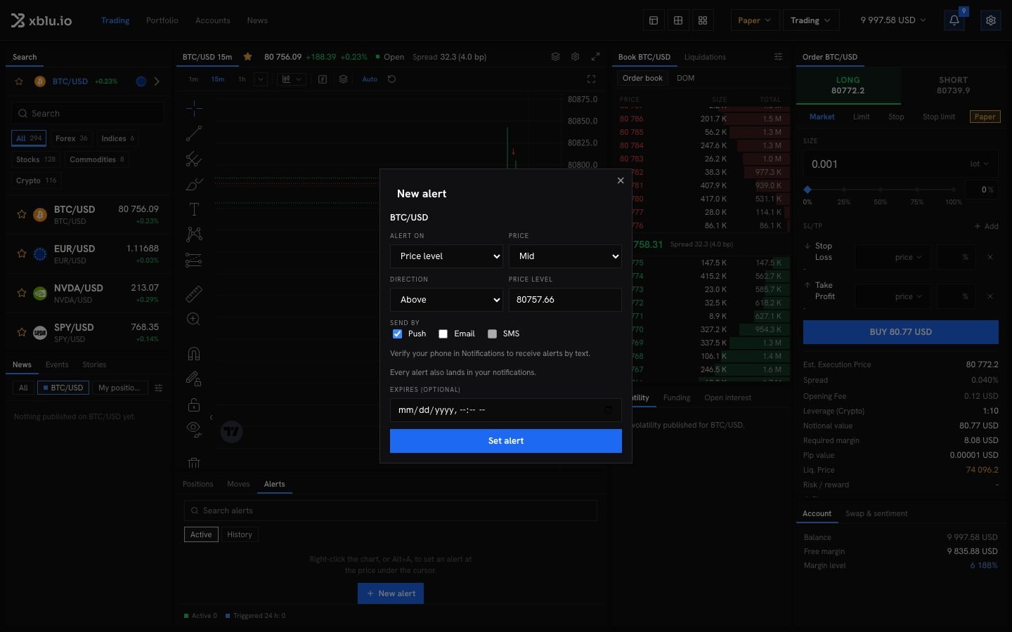Viewport: 1012px width, 632px height.
Task: Go to the Portfolio menu
Action: [x=162, y=20]
